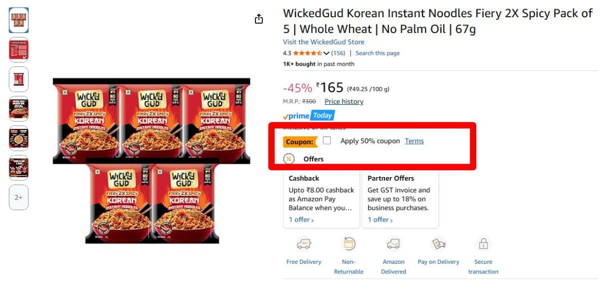Click the Offers percent badge icon

point(289,159)
